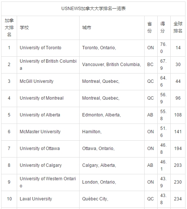The height and width of the screenshot is (209, 187).
Task: Select the 城市 column header
Action: coord(87,28)
